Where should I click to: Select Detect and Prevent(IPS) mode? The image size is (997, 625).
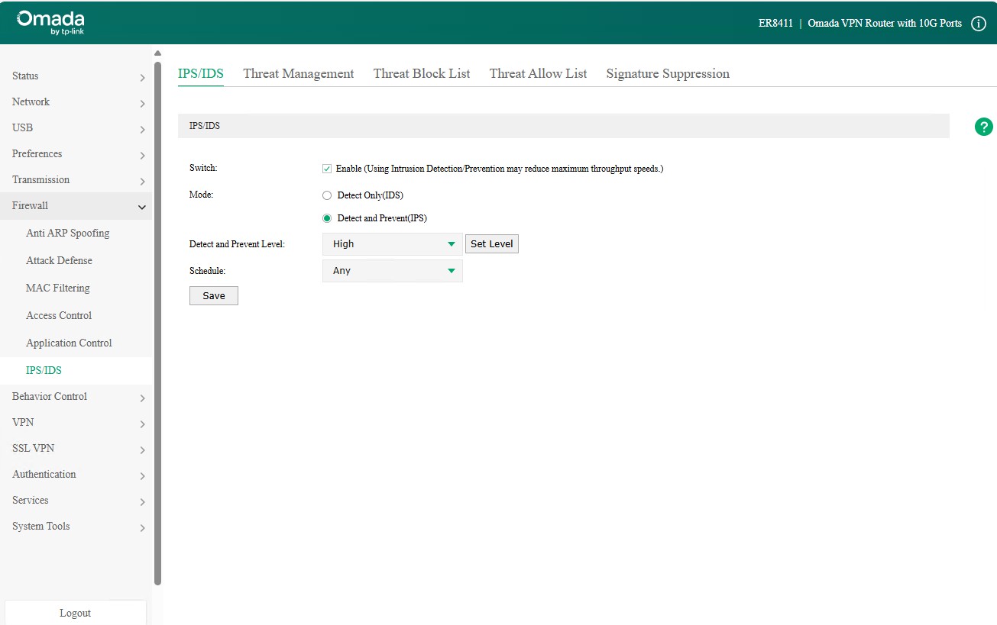point(327,218)
